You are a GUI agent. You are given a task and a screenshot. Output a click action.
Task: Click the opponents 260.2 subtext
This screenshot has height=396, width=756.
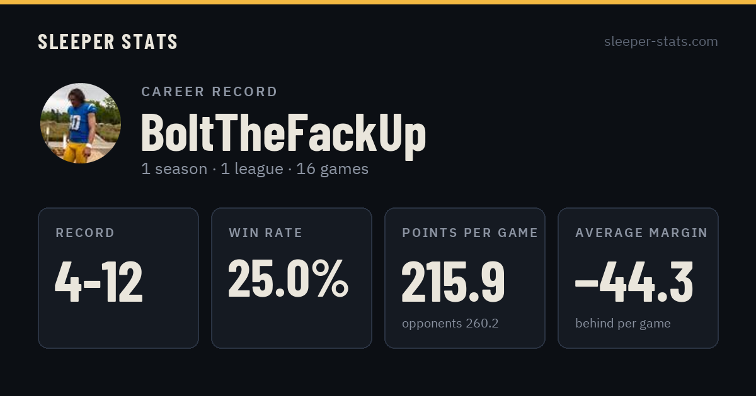point(450,324)
